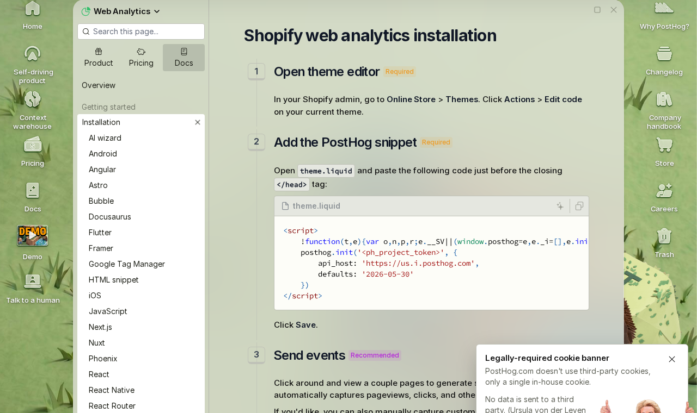This screenshot has height=413, width=697.
Task: Open AI wizard installation guide
Action: point(105,138)
